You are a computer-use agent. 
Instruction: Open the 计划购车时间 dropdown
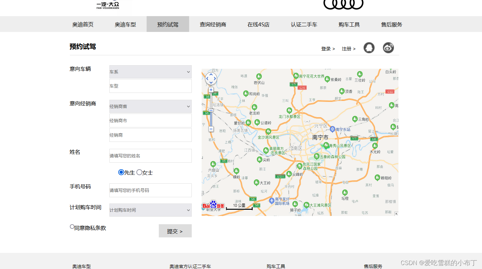[151, 210]
